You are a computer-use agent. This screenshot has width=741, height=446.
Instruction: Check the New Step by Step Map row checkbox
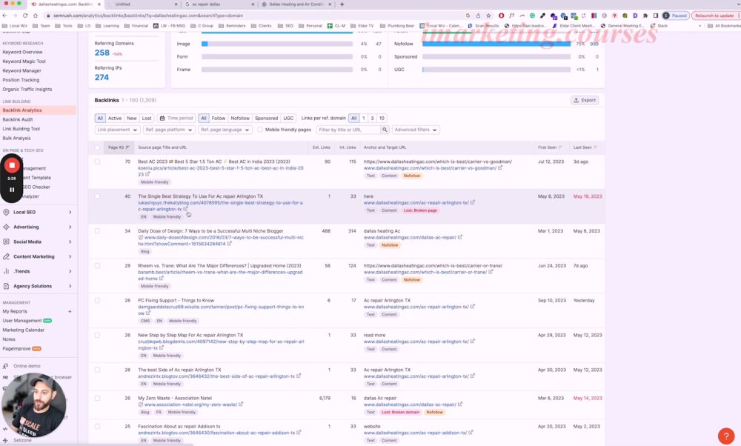[x=97, y=335]
